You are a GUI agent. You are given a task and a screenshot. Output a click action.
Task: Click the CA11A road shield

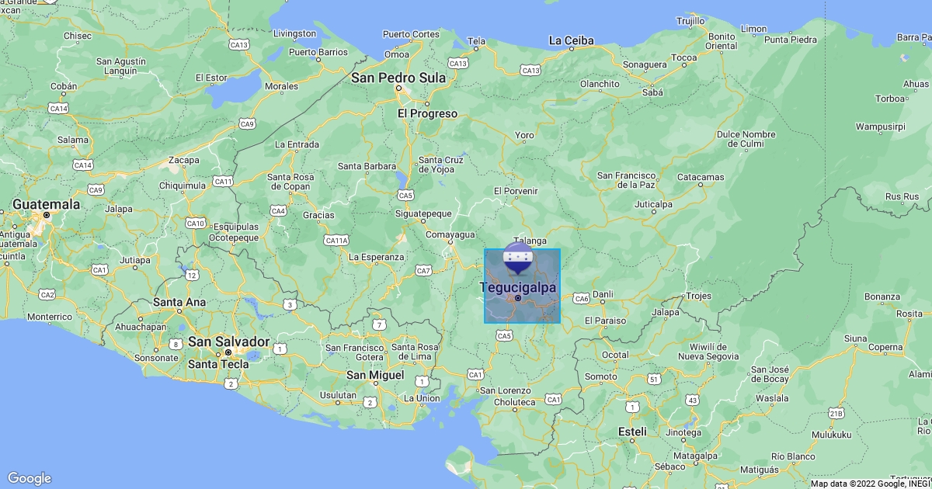pyautogui.click(x=336, y=241)
